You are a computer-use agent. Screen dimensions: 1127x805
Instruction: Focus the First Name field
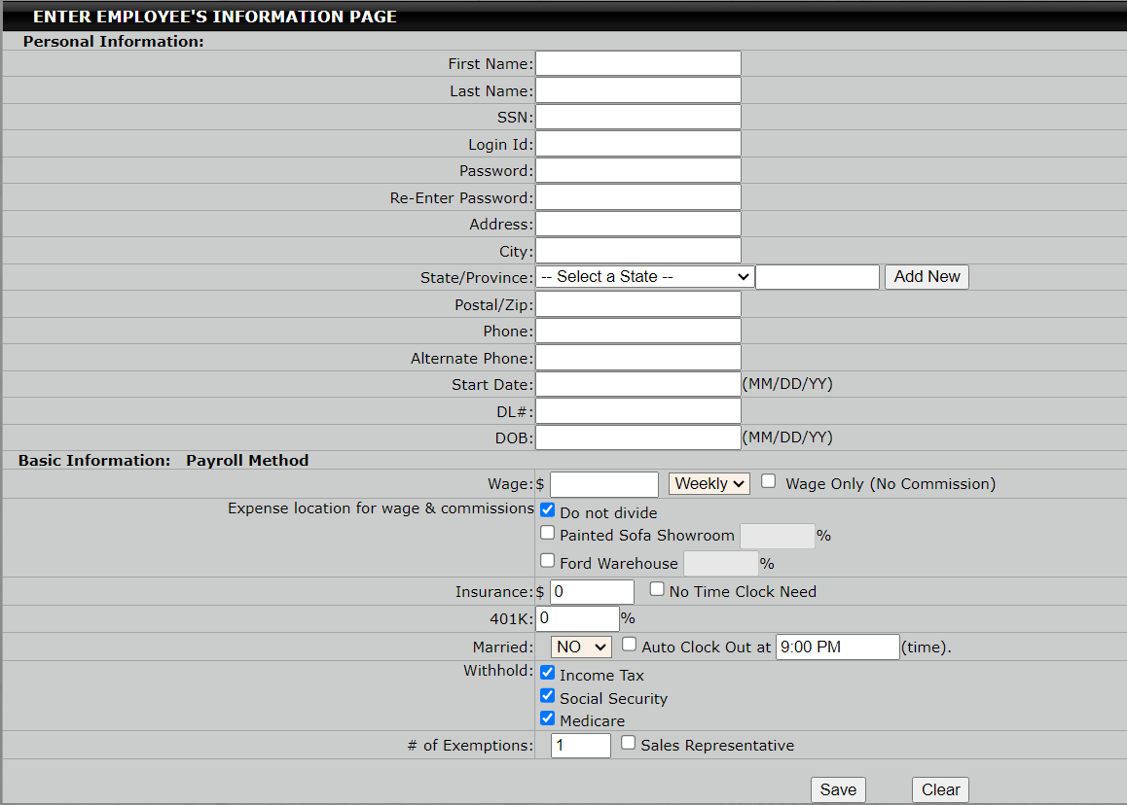pyautogui.click(x=638, y=63)
